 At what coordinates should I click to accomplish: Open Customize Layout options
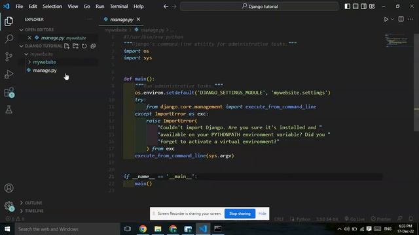coord(372,6)
